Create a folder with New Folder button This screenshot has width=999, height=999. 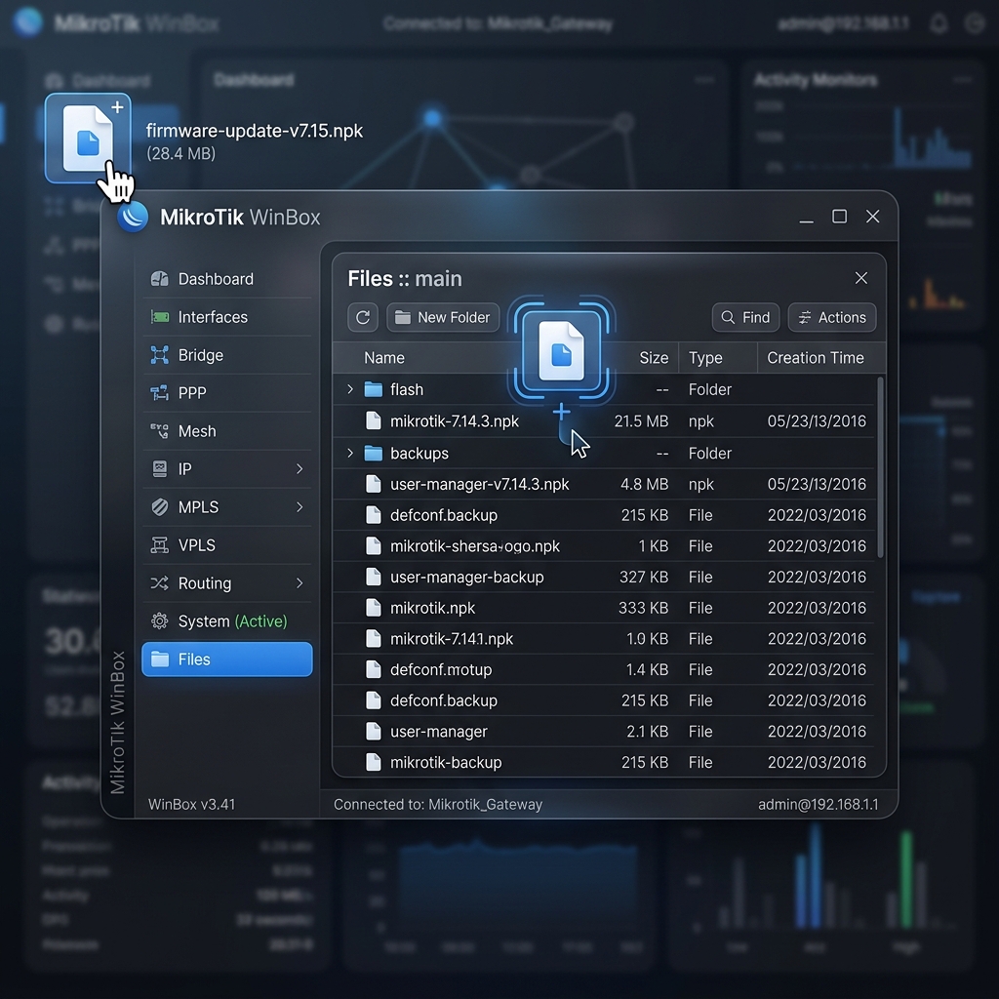[x=443, y=317]
